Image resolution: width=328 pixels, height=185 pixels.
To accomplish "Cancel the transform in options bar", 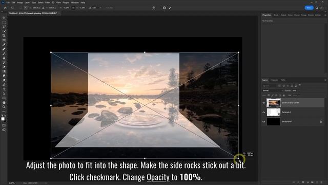I will 165,8.
